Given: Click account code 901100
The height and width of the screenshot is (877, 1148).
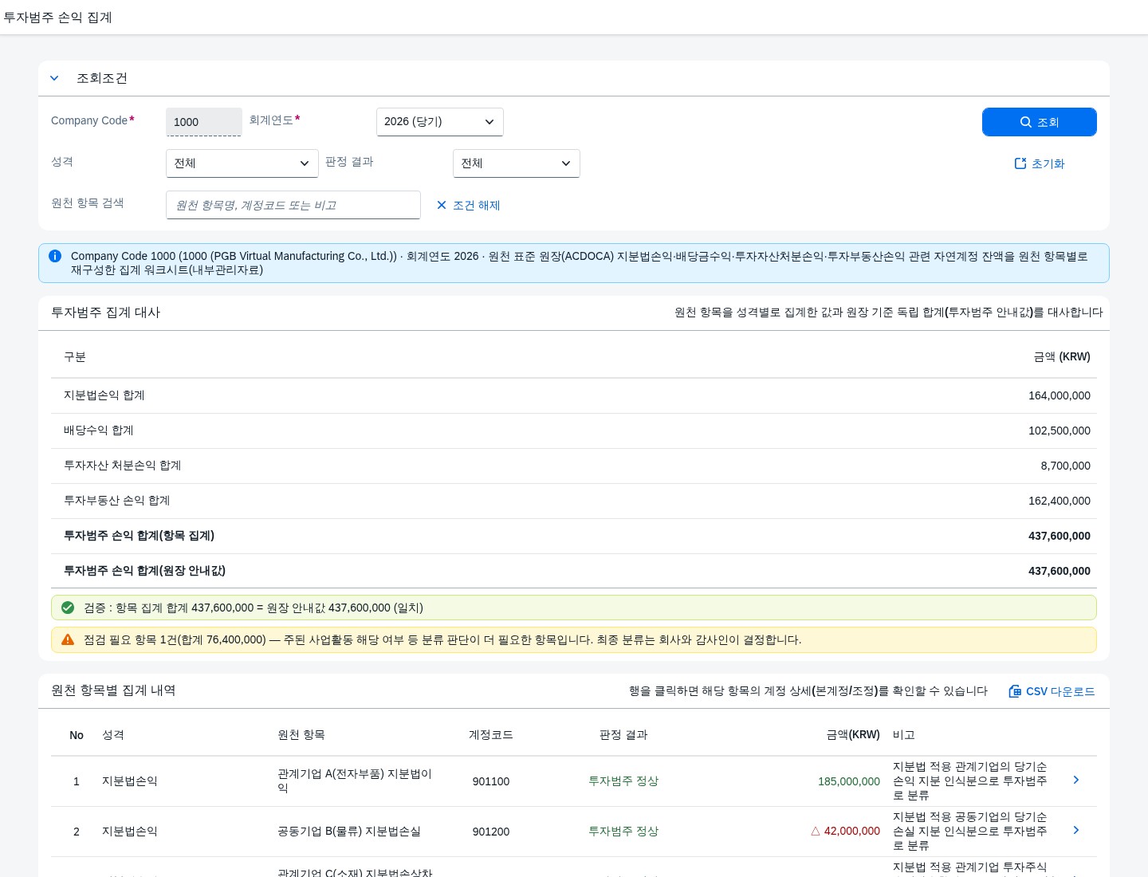Looking at the screenshot, I should pos(491,781).
